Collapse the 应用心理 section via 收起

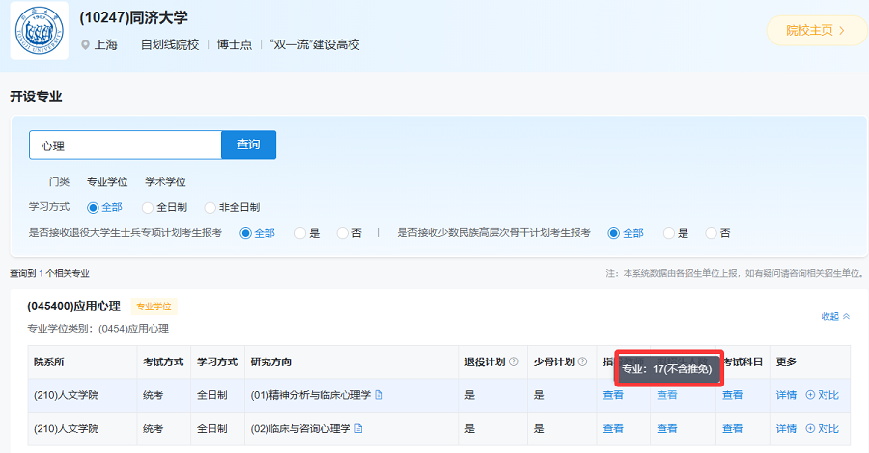tap(835, 316)
